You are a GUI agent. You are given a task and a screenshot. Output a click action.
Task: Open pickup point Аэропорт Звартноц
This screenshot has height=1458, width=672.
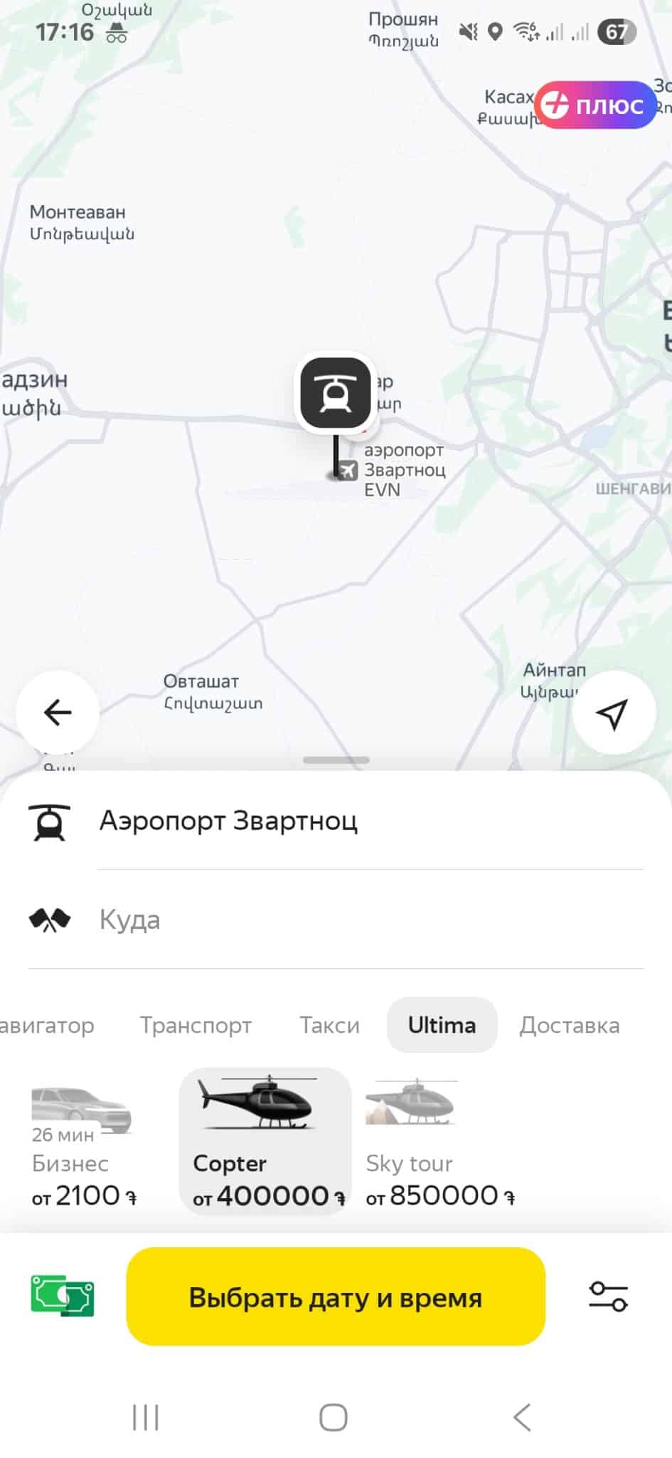click(x=336, y=821)
